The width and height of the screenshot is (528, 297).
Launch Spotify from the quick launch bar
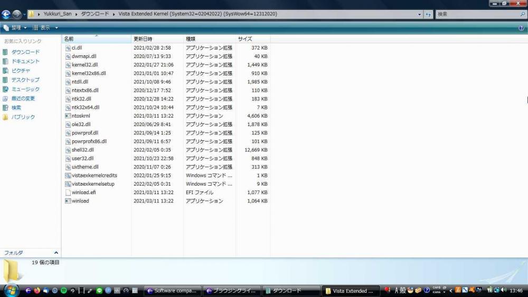pyautogui.click(x=63, y=290)
